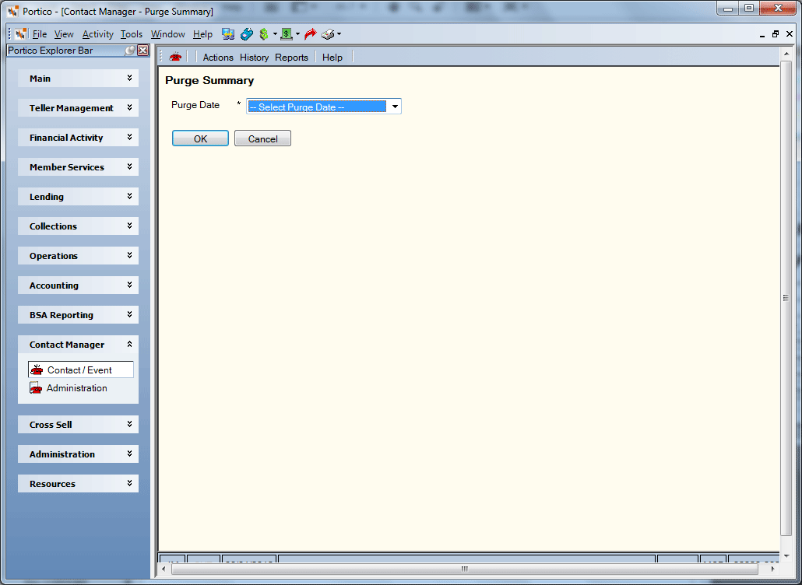Expand the Lending section
Screen dimensions: 802x585
coord(79,197)
